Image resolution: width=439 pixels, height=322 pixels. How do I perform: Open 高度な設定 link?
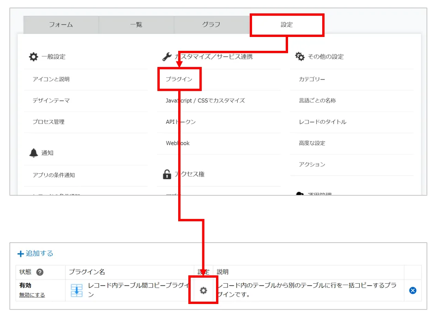click(312, 143)
